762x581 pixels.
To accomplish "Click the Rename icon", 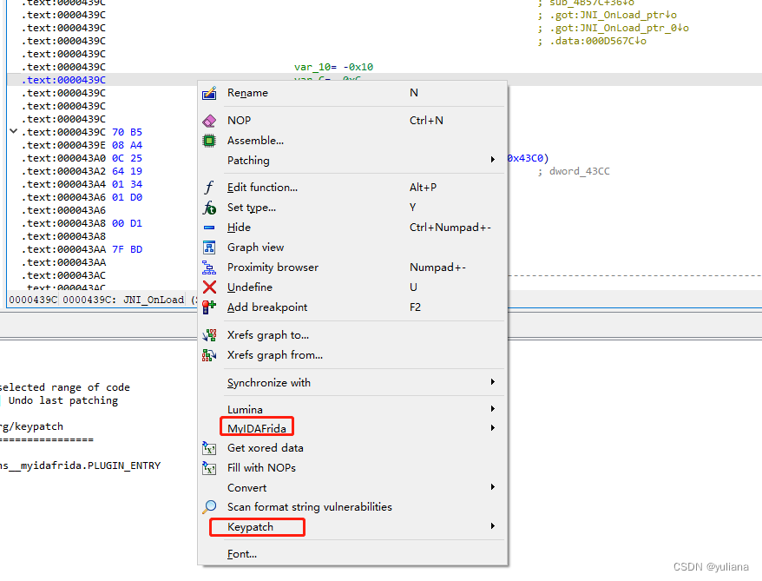I will (208, 93).
